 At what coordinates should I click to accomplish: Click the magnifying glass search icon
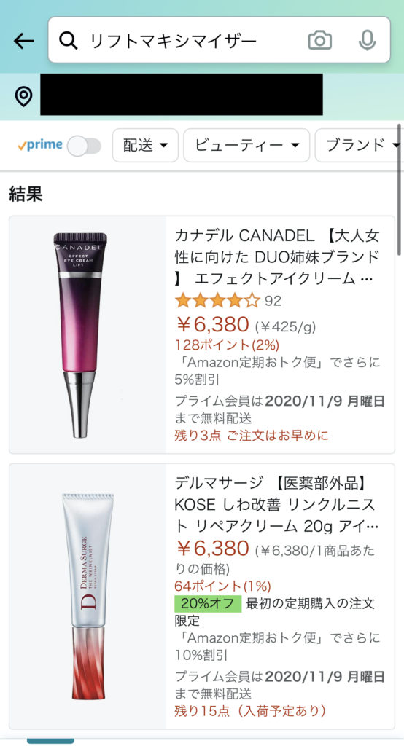68,41
